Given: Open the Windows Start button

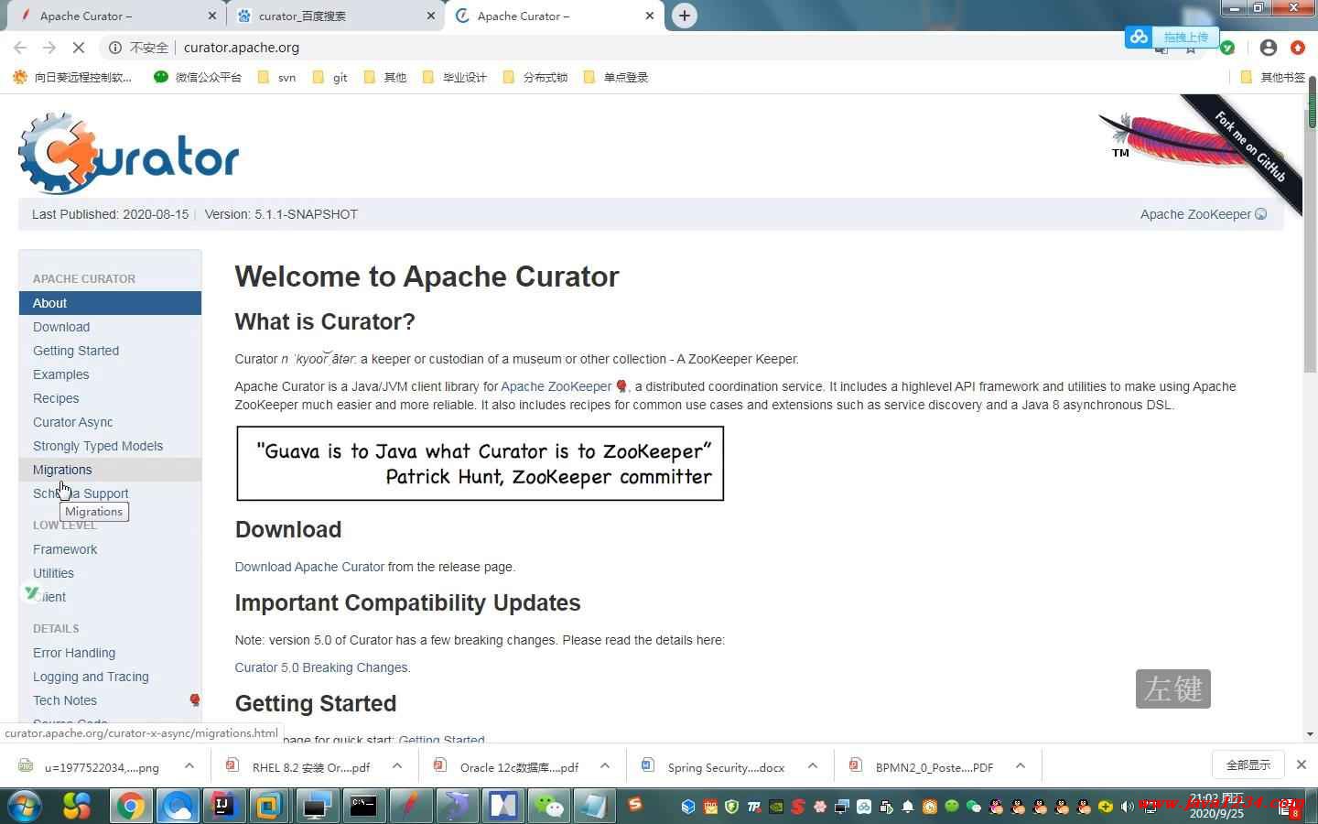Looking at the screenshot, I should click(x=25, y=806).
